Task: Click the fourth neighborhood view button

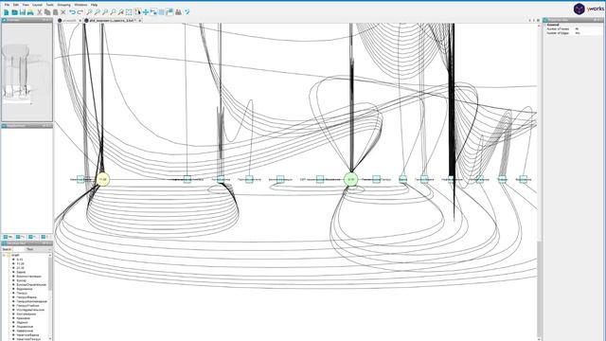Action: (45, 237)
